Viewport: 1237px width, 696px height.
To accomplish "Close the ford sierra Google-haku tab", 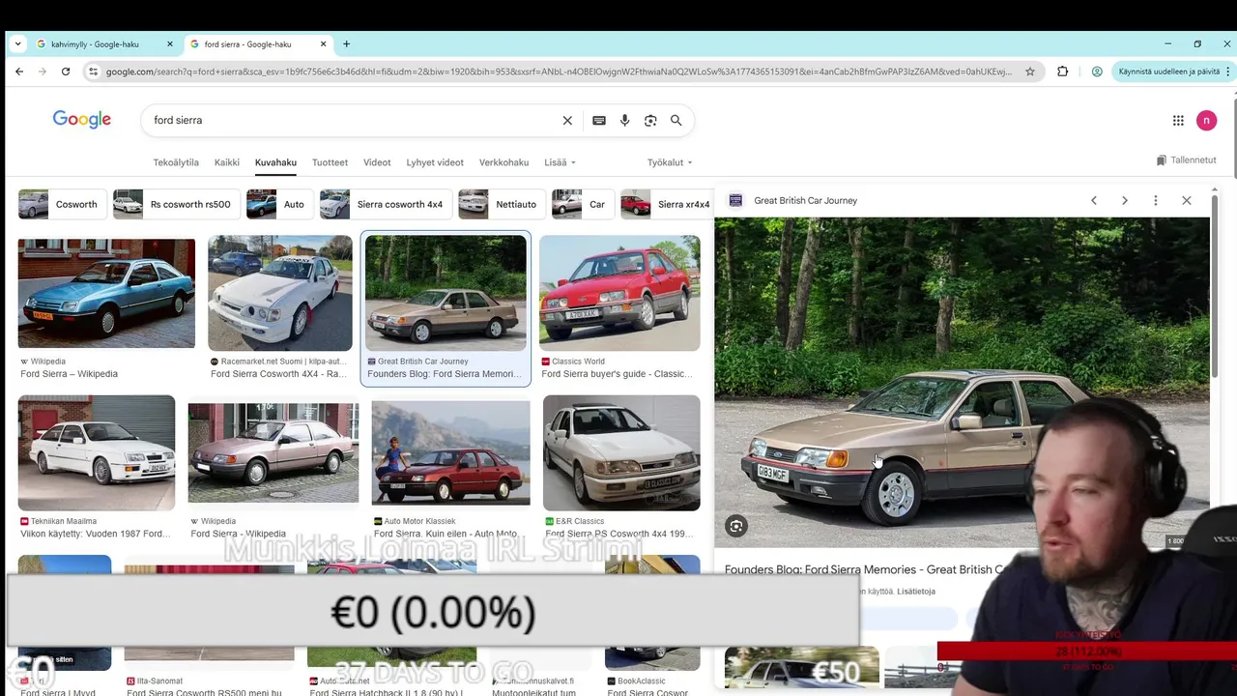I will click(323, 43).
